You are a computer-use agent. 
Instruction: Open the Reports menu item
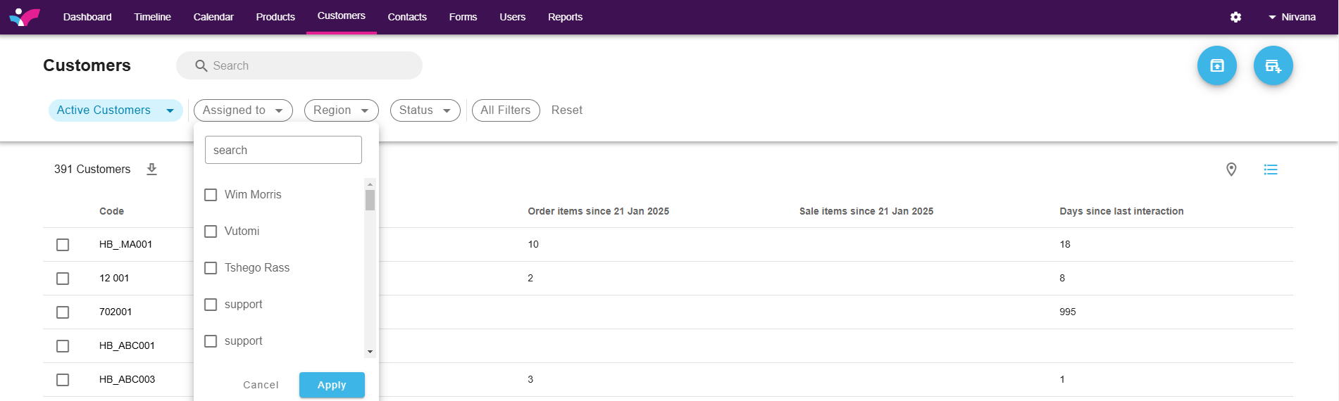[565, 17]
